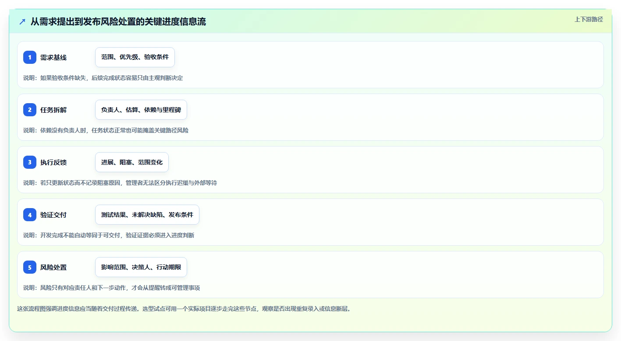Click the note about 验收条件缺失
621x341 pixels.
point(103,78)
